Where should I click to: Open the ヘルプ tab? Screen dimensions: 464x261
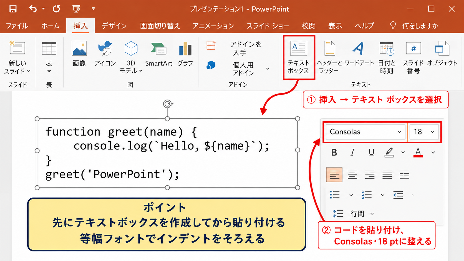[x=364, y=26]
